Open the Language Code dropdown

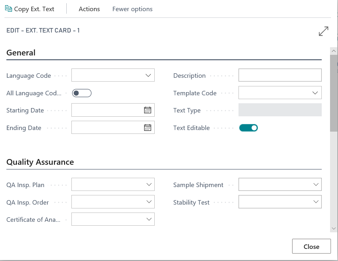(x=113, y=75)
